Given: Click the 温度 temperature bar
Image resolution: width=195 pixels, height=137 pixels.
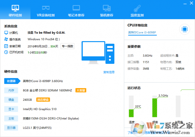Looking at the screenshot, I should point(131,106).
